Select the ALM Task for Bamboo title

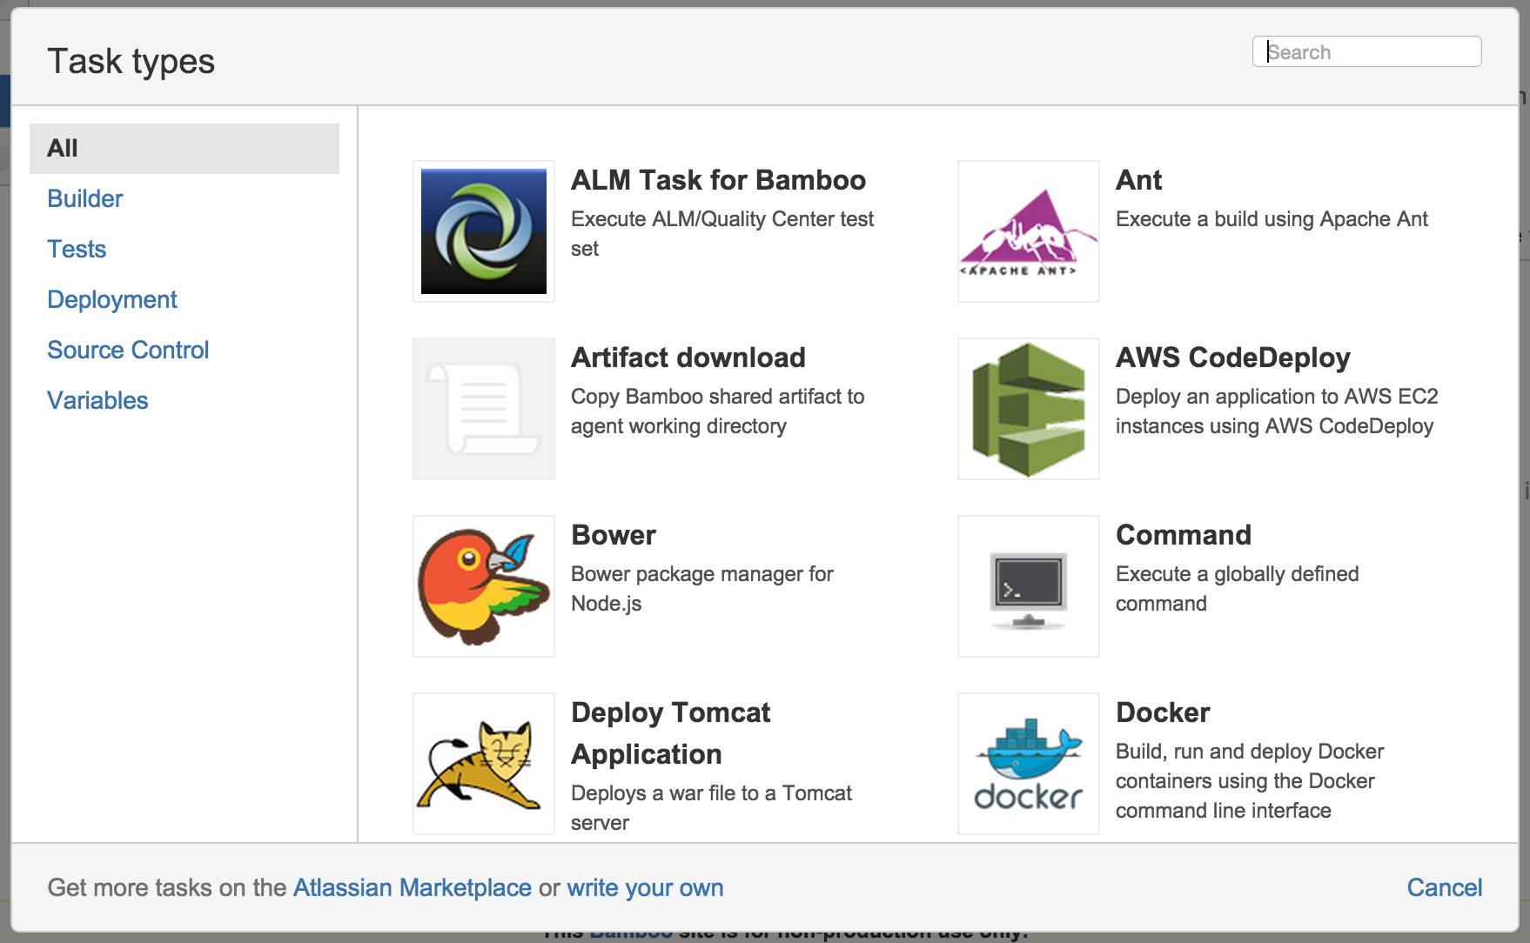[719, 180]
